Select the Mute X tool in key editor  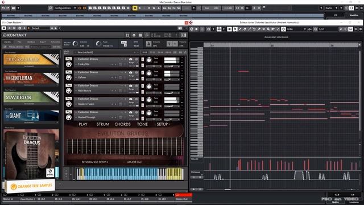(x=263, y=29)
